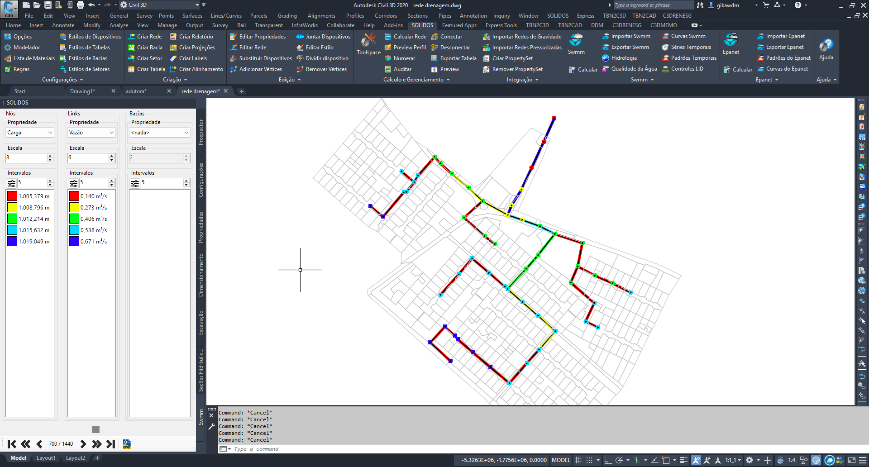Toggle the MODEL space status button
This screenshot has width=869, height=467.
pyautogui.click(x=561, y=460)
